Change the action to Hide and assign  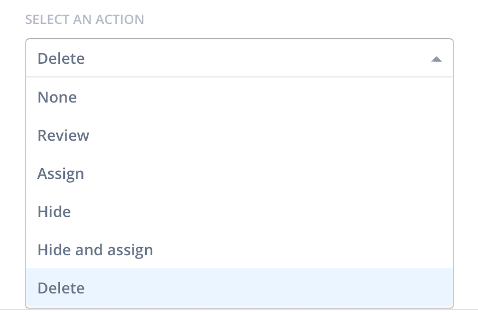(240, 250)
